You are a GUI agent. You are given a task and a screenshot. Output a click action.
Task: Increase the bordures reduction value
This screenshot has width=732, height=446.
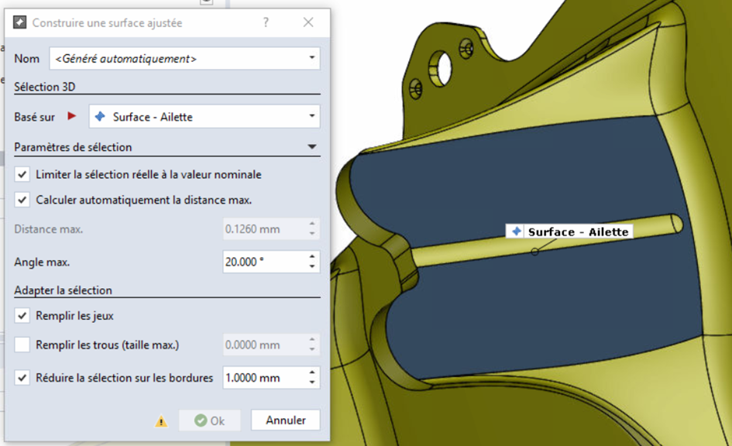[x=312, y=372]
